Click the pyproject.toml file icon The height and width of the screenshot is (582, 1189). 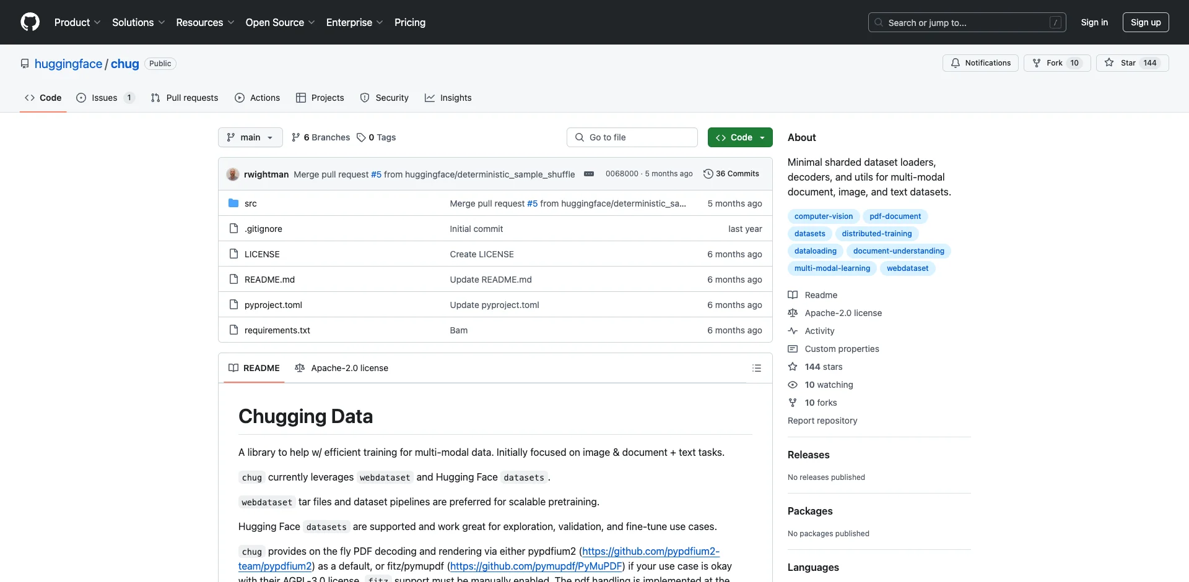click(x=233, y=305)
